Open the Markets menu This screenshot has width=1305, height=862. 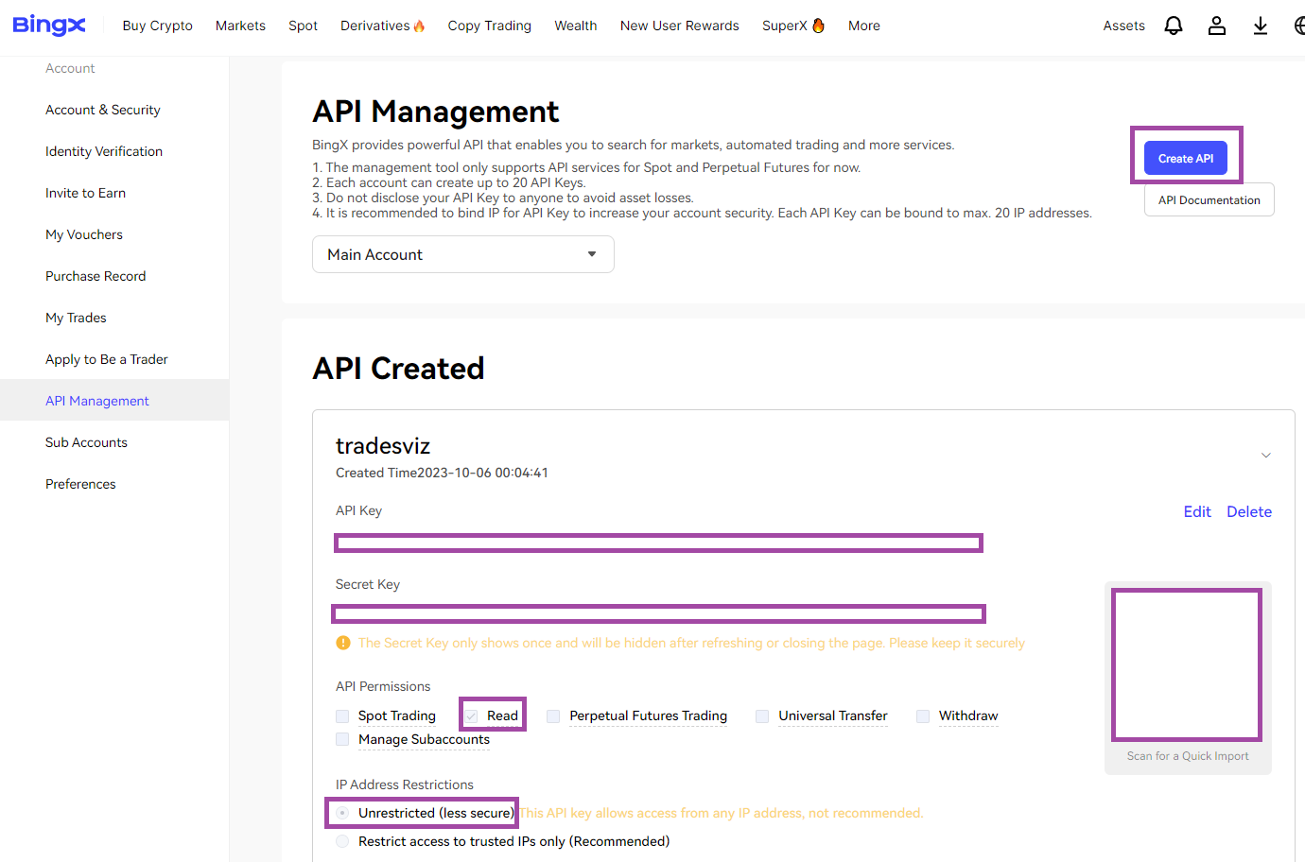tap(240, 26)
